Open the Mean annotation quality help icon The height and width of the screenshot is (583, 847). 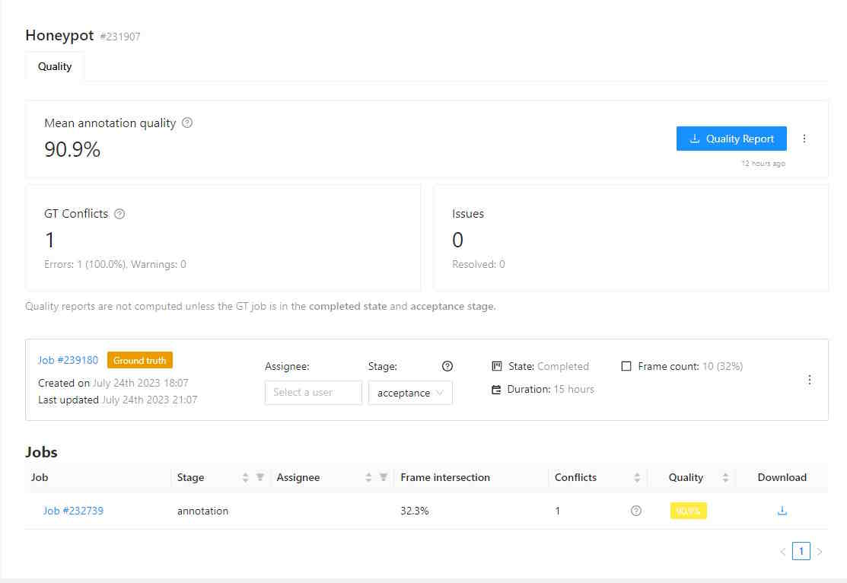click(x=187, y=123)
